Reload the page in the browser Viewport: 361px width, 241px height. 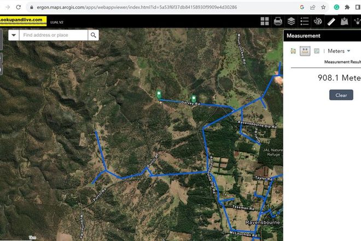click(x=19, y=7)
